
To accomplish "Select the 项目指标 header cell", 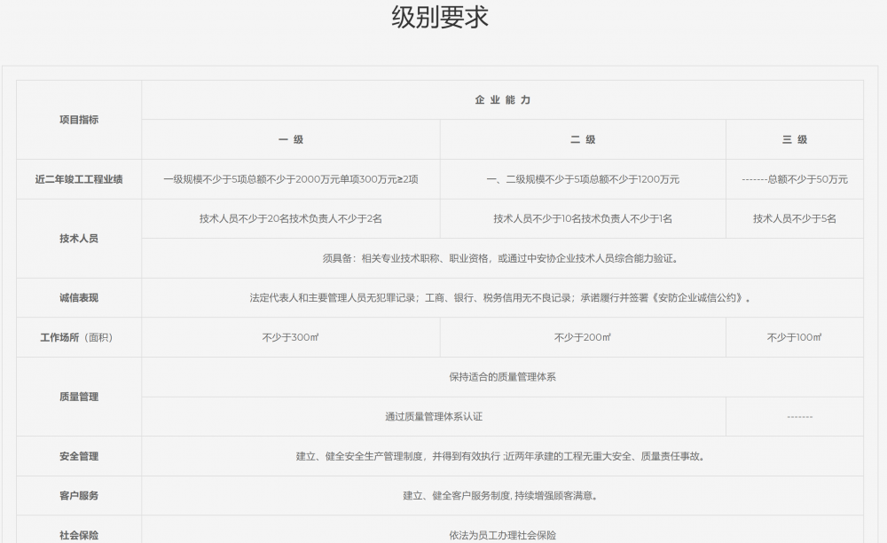I will [x=79, y=120].
